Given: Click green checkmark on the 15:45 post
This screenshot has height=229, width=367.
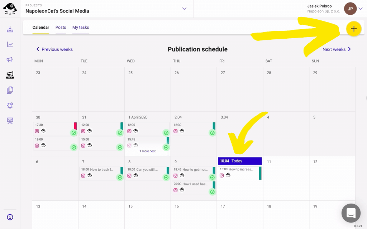Looking at the screenshot, I should point(166,147).
